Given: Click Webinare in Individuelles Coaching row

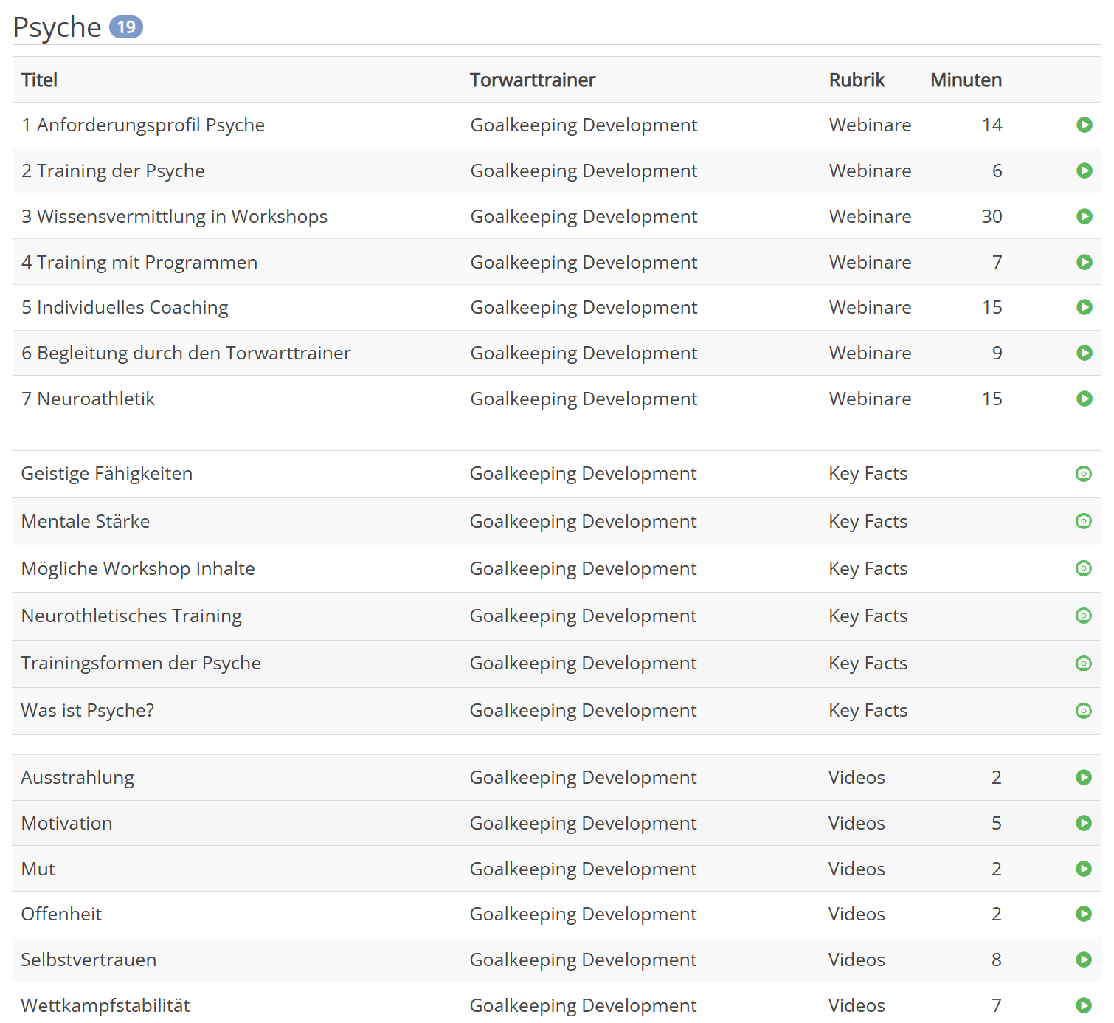Looking at the screenshot, I should [x=870, y=307].
